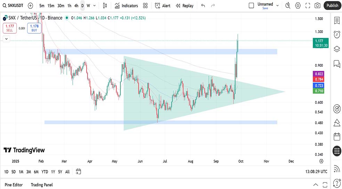Set date range to All
This screenshot has height=189, width=342.
tap(67, 172)
